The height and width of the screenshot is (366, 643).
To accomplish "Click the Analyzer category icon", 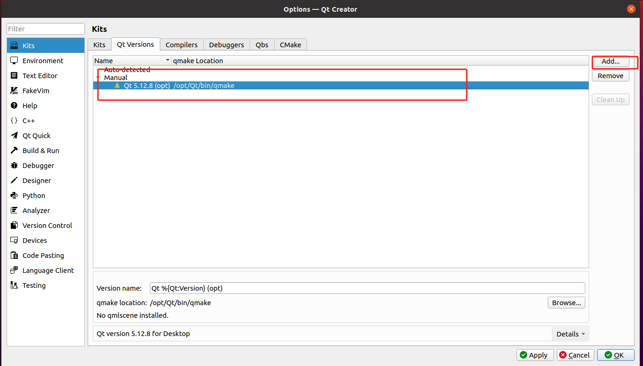I will pyautogui.click(x=14, y=211).
